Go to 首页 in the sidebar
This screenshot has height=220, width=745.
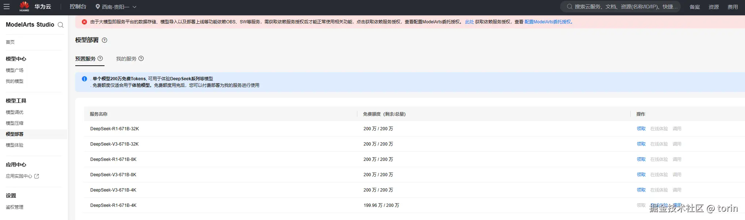(x=10, y=42)
